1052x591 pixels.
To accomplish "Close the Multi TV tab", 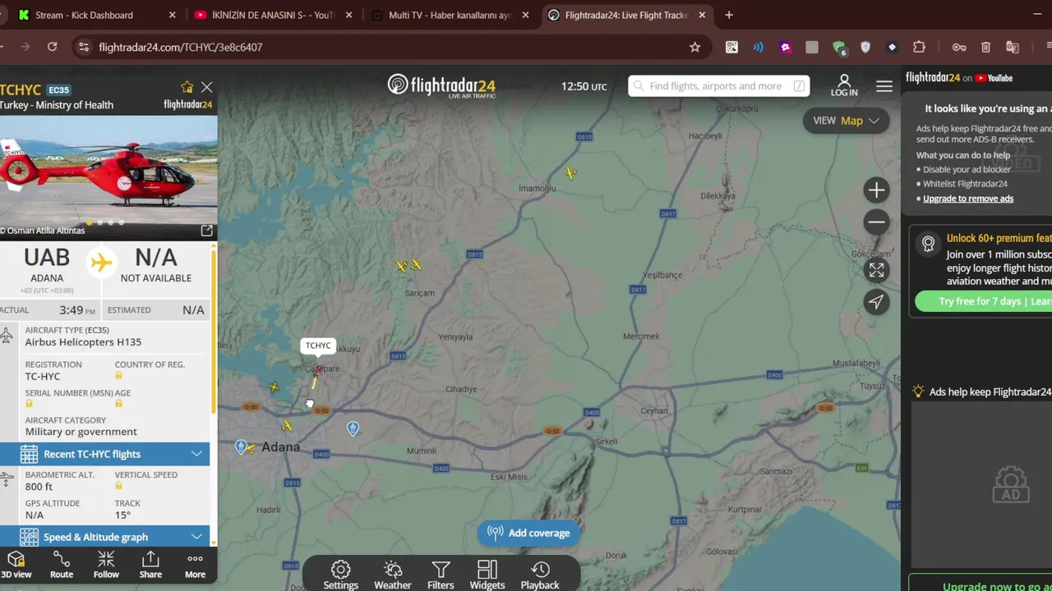I will click(525, 15).
